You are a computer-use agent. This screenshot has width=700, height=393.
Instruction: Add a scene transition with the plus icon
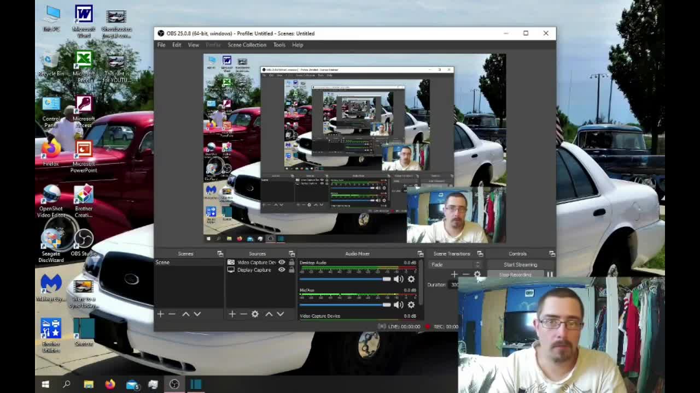454,275
